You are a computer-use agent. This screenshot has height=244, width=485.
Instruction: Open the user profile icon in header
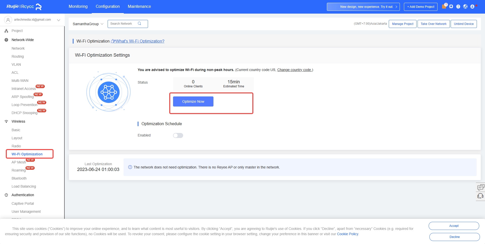(472, 7)
